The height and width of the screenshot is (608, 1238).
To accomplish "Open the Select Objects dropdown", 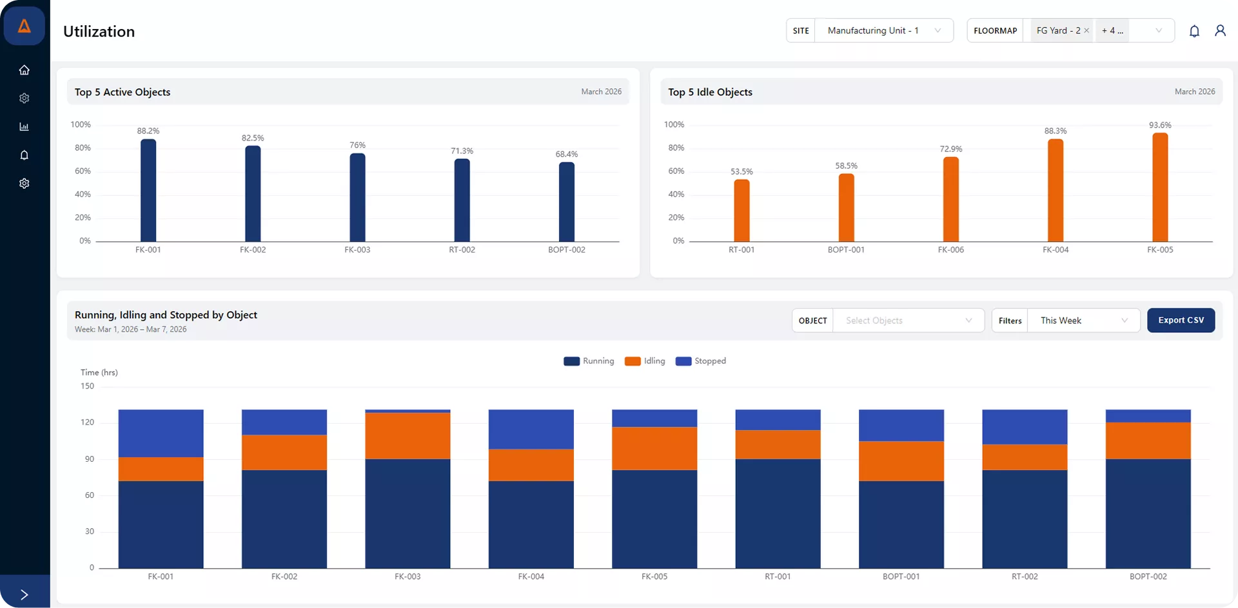I will 909,320.
